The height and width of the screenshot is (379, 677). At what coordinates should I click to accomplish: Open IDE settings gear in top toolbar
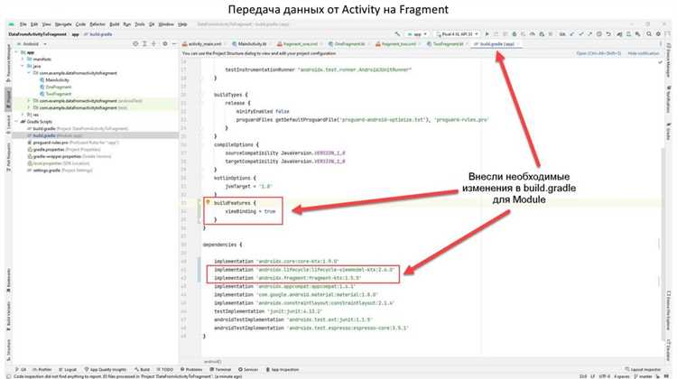click(x=658, y=34)
